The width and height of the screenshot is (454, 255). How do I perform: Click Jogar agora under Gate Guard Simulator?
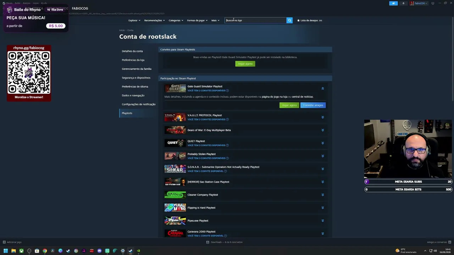tap(289, 105)
